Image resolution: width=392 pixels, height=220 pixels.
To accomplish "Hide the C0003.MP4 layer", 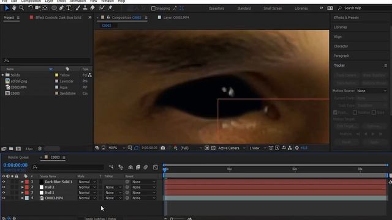I will [x=4, y=198].
